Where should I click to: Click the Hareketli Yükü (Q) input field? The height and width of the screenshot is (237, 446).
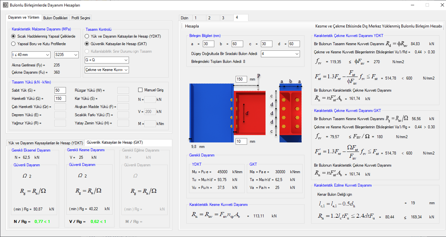pos(60,99)
